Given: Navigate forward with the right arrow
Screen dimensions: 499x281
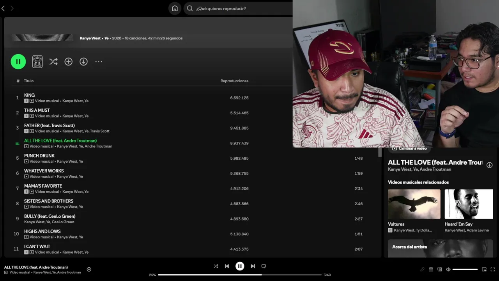Looking at the screenshot, I should click(x=12, y=8).
